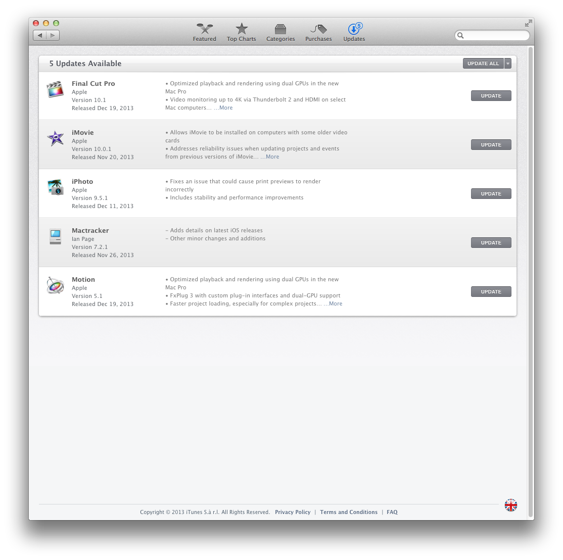Click the Mactracker app icon
Image resolution: width=563 pixels, height=560 pixels.
(x=55, y=236)
